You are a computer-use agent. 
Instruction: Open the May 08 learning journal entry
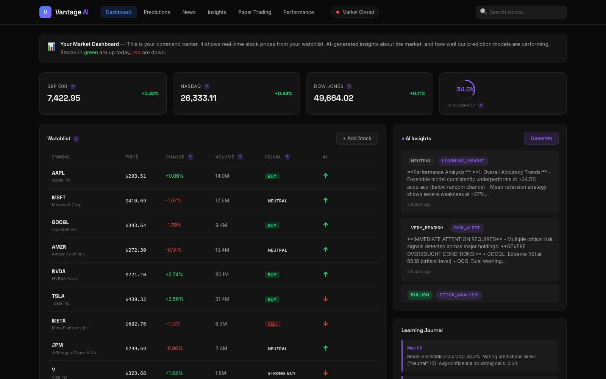[x=480, y=356]
